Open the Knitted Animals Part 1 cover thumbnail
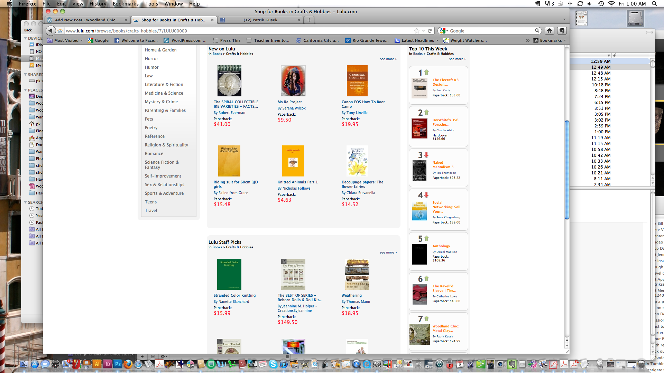This screenshot has width=664, height=373. coord(293,161)
